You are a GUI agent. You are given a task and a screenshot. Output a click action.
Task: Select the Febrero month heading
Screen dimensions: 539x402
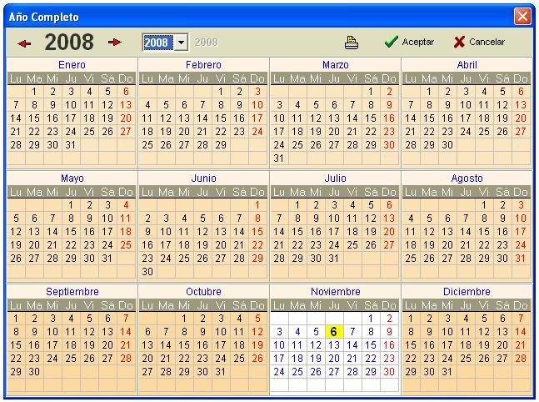[203, 65]
